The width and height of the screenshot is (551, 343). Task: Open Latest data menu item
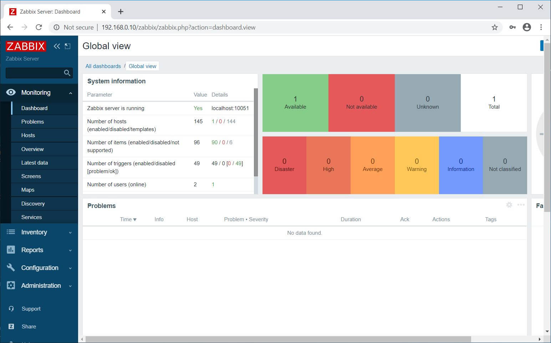(x=45, y=163)
